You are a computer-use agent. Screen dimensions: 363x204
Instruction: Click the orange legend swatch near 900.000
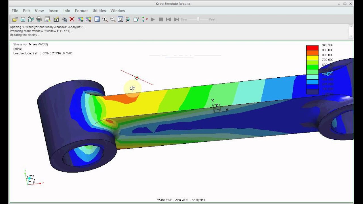pos(312,53)
